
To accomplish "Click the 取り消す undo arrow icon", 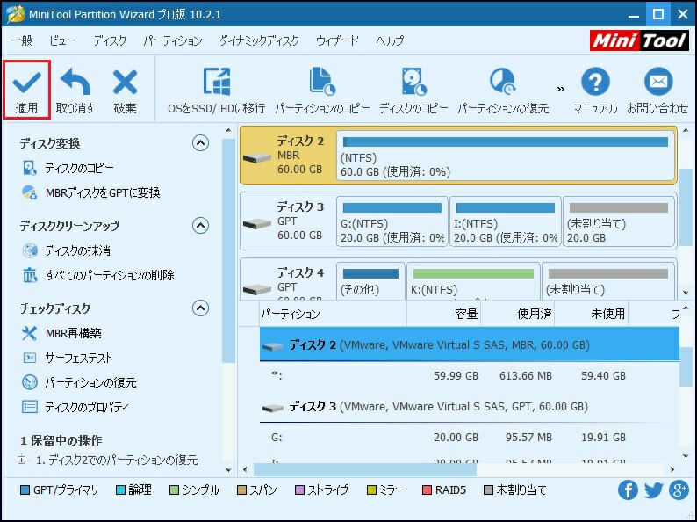I will click(x=75, y=82).
